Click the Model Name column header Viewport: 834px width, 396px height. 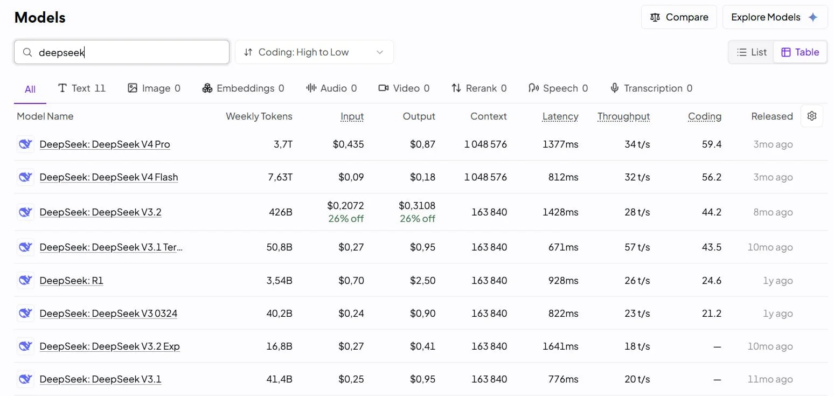click(x=45, y=116)
